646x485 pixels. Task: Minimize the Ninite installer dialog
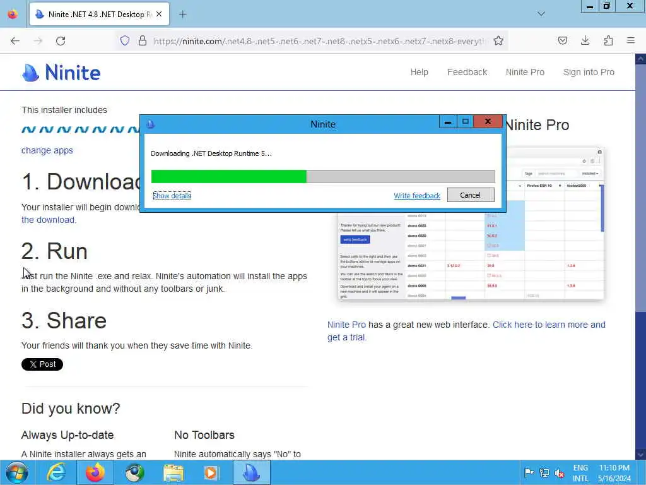tap(448, 122)
